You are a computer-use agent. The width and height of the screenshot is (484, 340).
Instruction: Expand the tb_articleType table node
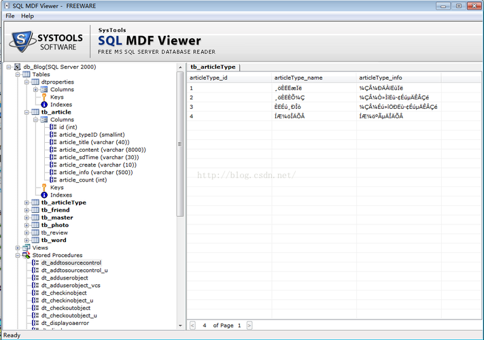coord(27,203)
